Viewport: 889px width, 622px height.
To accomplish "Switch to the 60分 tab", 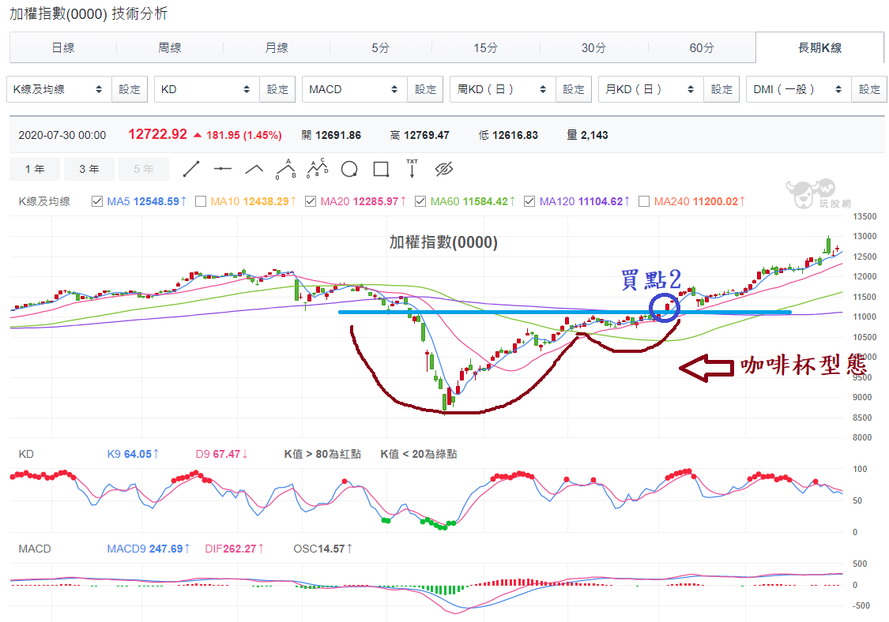I will (x=702, y=48).
